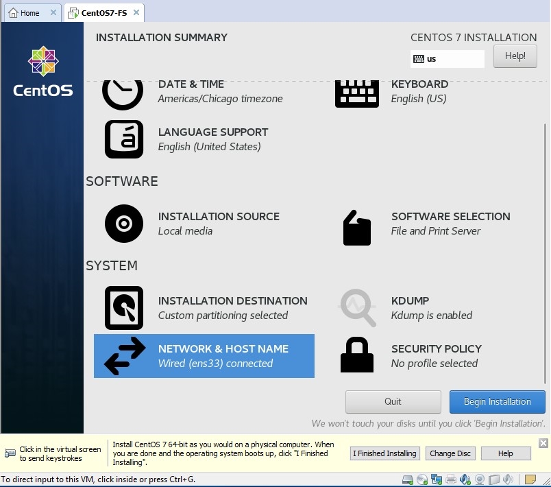Click the VMware printer status icon
Viewport: 551px width, 487px height.
tap(451, 479)
